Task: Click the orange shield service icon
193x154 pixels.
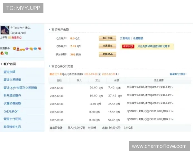Action: coord(14,48)
